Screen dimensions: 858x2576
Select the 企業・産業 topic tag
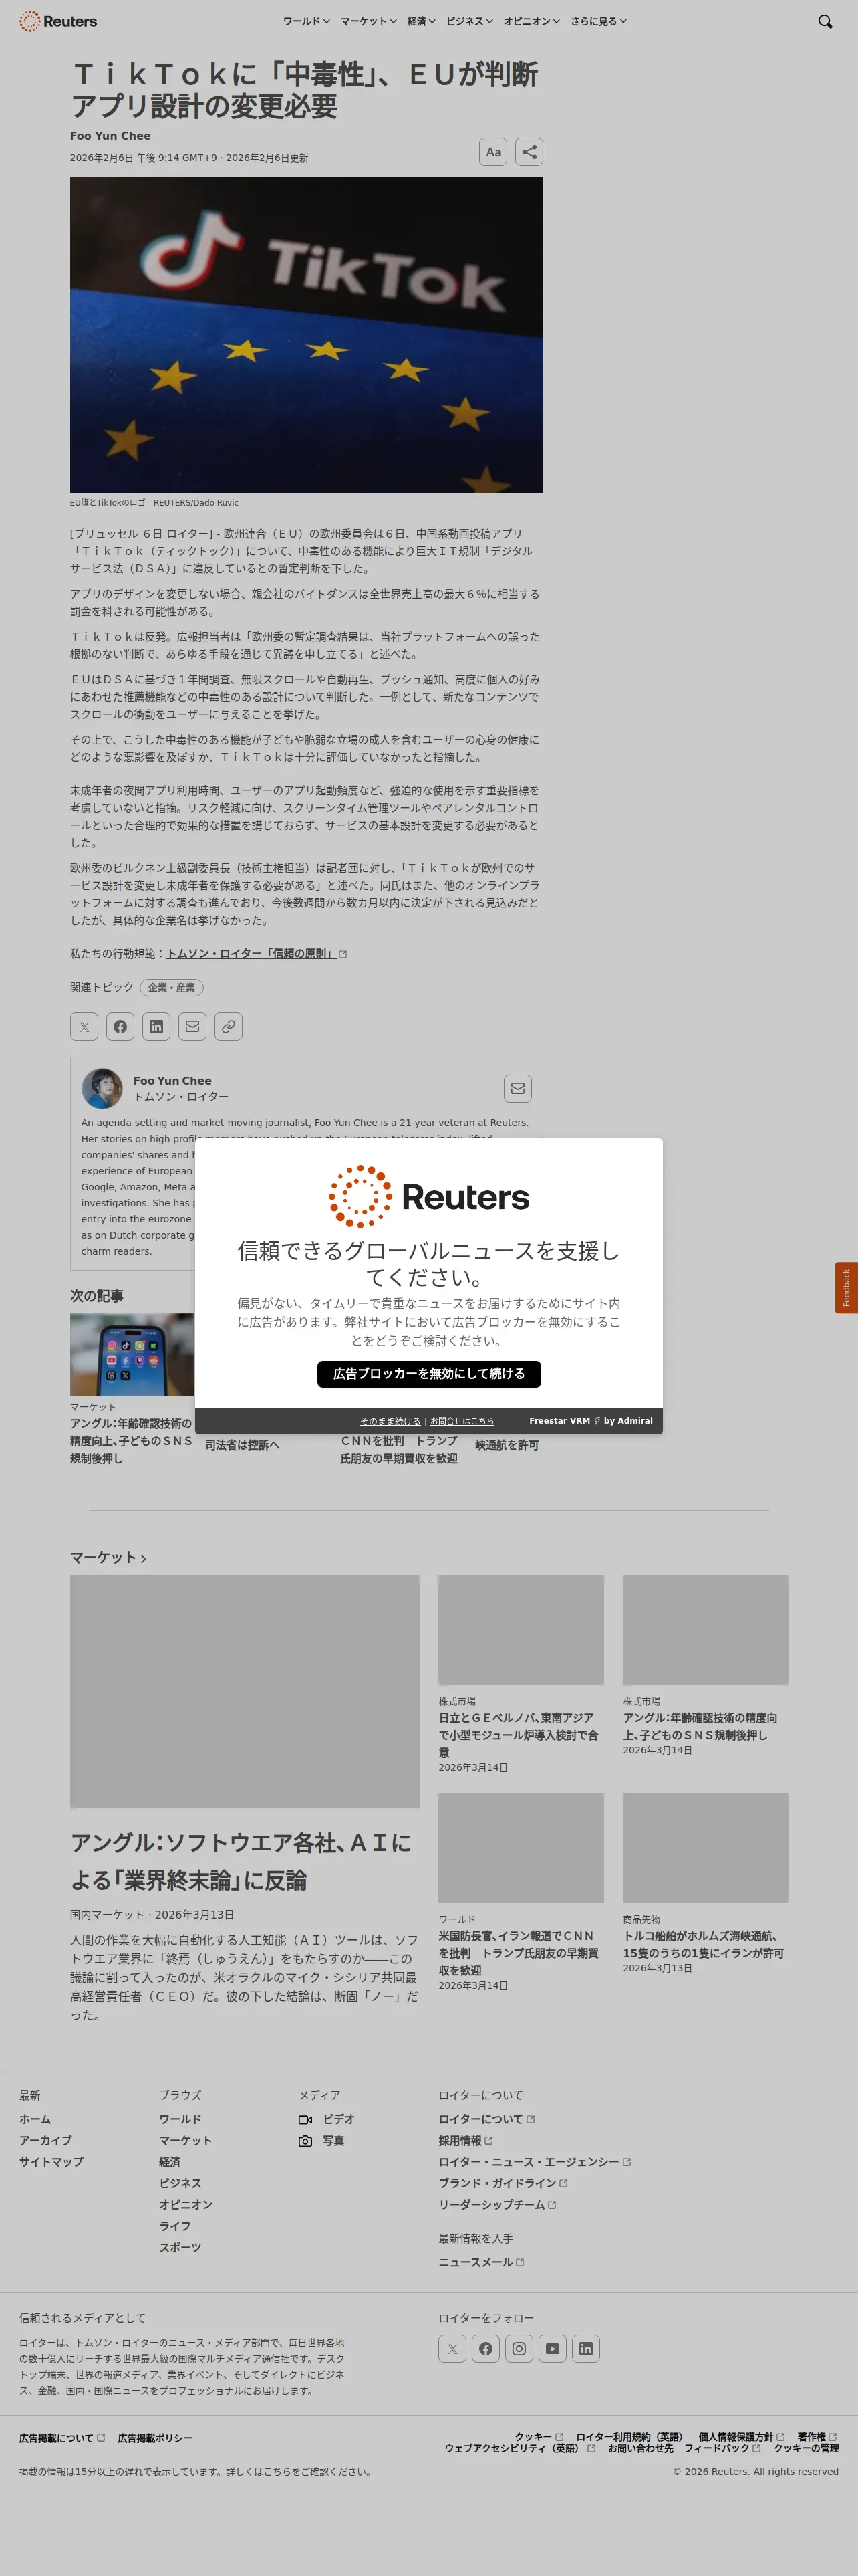tap(172, 988)
